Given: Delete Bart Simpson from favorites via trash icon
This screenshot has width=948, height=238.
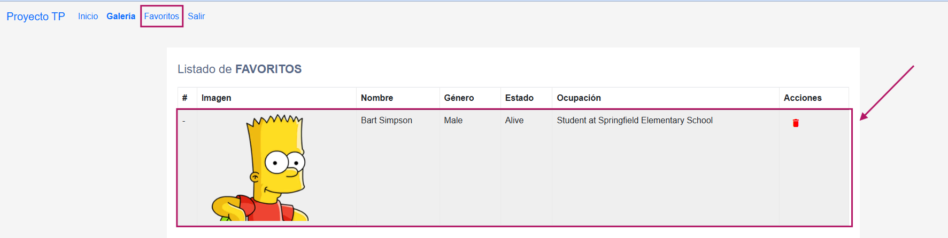Looking at the screenshot, I should pyautogui.click(x=796, y=123).
